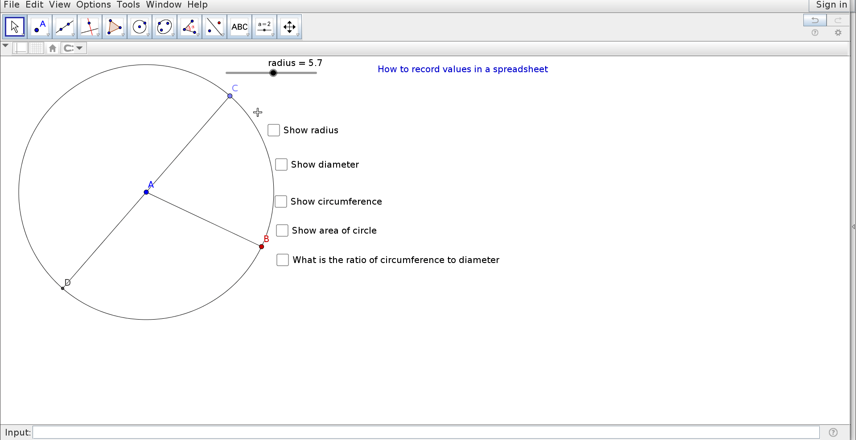The width and height of the screenshot is (856, 440).
Task: Open the settings gear icon
Action: point(838,33)
